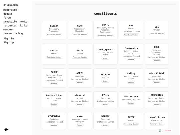This screenshot has height=135, width=180.
Task: Open Ant's instagram linked link
Action: pyautogui.click(x=131, y=31)
